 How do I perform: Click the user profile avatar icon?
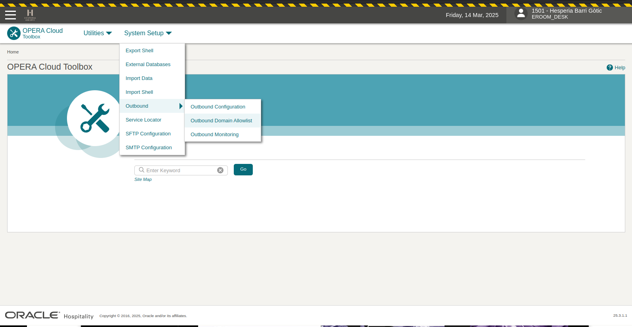pyautogui.click(x=521, y=14)
